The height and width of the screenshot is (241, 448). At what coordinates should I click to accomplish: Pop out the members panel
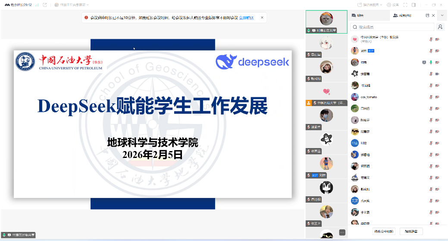click(x=427, y=15)
